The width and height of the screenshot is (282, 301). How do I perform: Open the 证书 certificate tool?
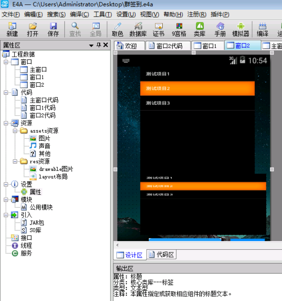[158, 29]
